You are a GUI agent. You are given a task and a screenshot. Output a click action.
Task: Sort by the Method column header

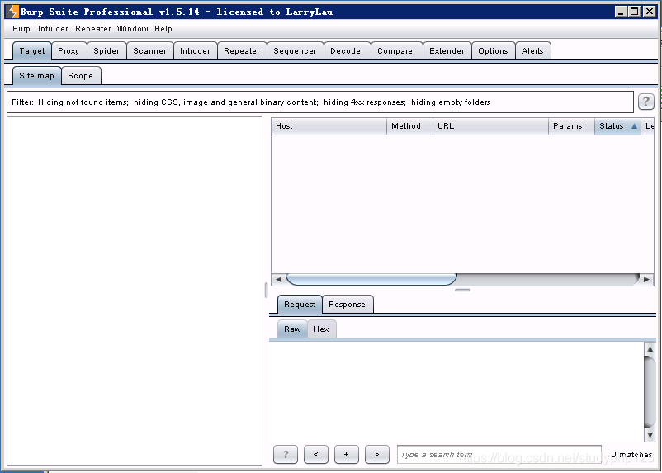click(409, 126)
